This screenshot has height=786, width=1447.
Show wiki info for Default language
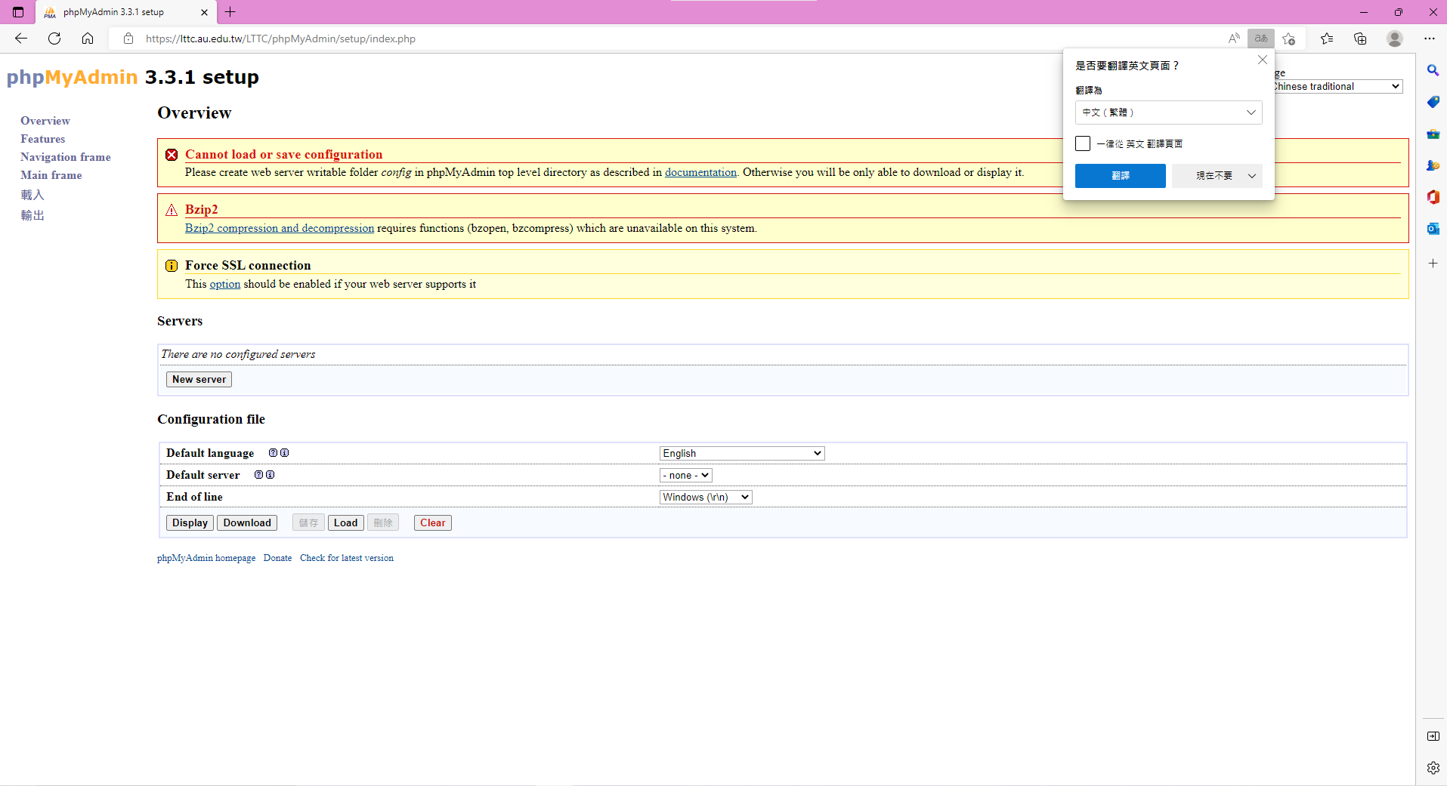point(285,453)
